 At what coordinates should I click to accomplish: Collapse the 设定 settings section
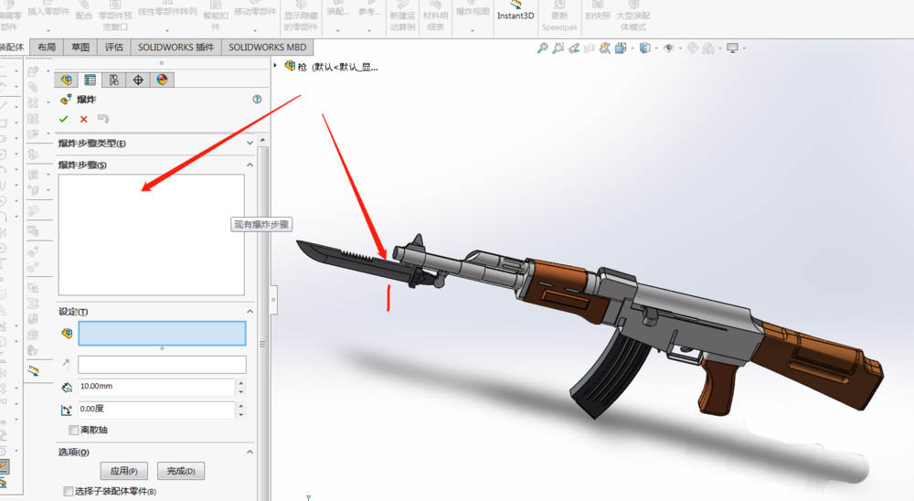[x=250, y=312]
